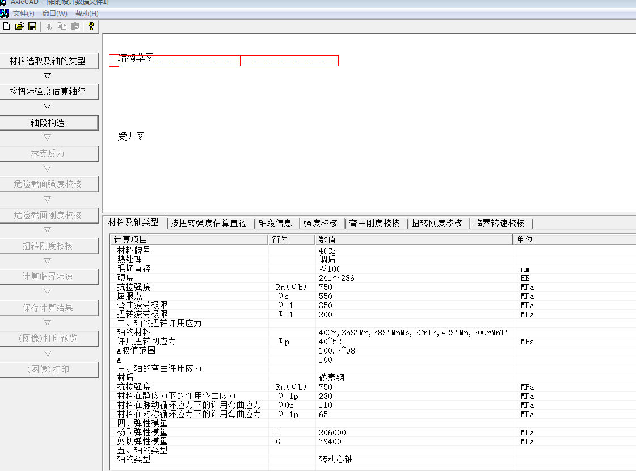
Task: Click the 材料选取及轴的类型 button
Action: [48, 61]
